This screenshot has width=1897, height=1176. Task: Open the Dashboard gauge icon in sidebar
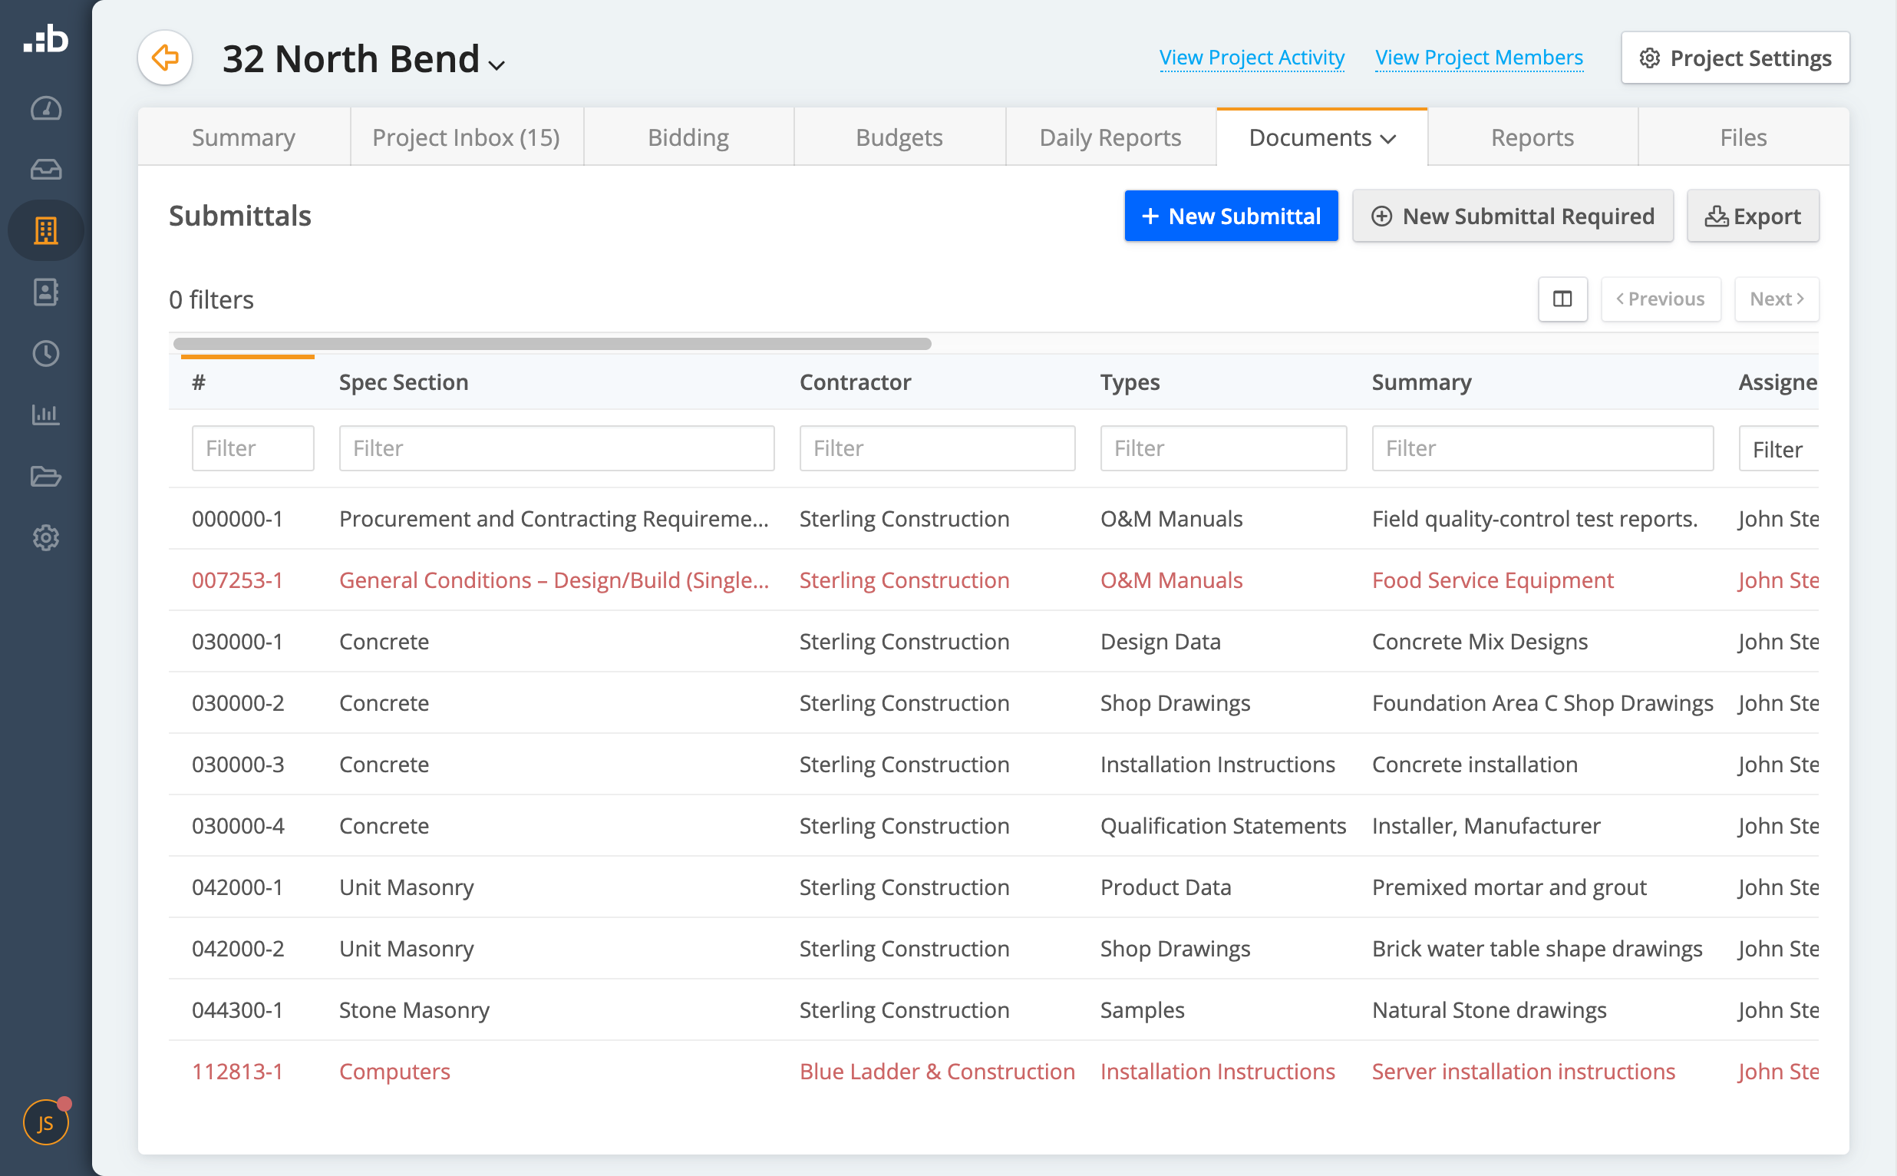(x=45, y=109)
